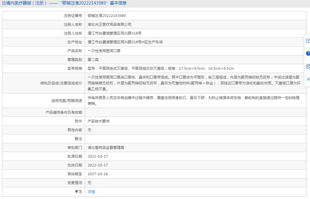This screenshot has height=199, width=310.
Task: Select the expiry date 2027-10-16
Action: tap(98, 174)
